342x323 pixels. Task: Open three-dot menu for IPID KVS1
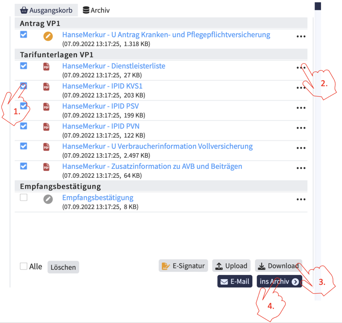(301, 88)
